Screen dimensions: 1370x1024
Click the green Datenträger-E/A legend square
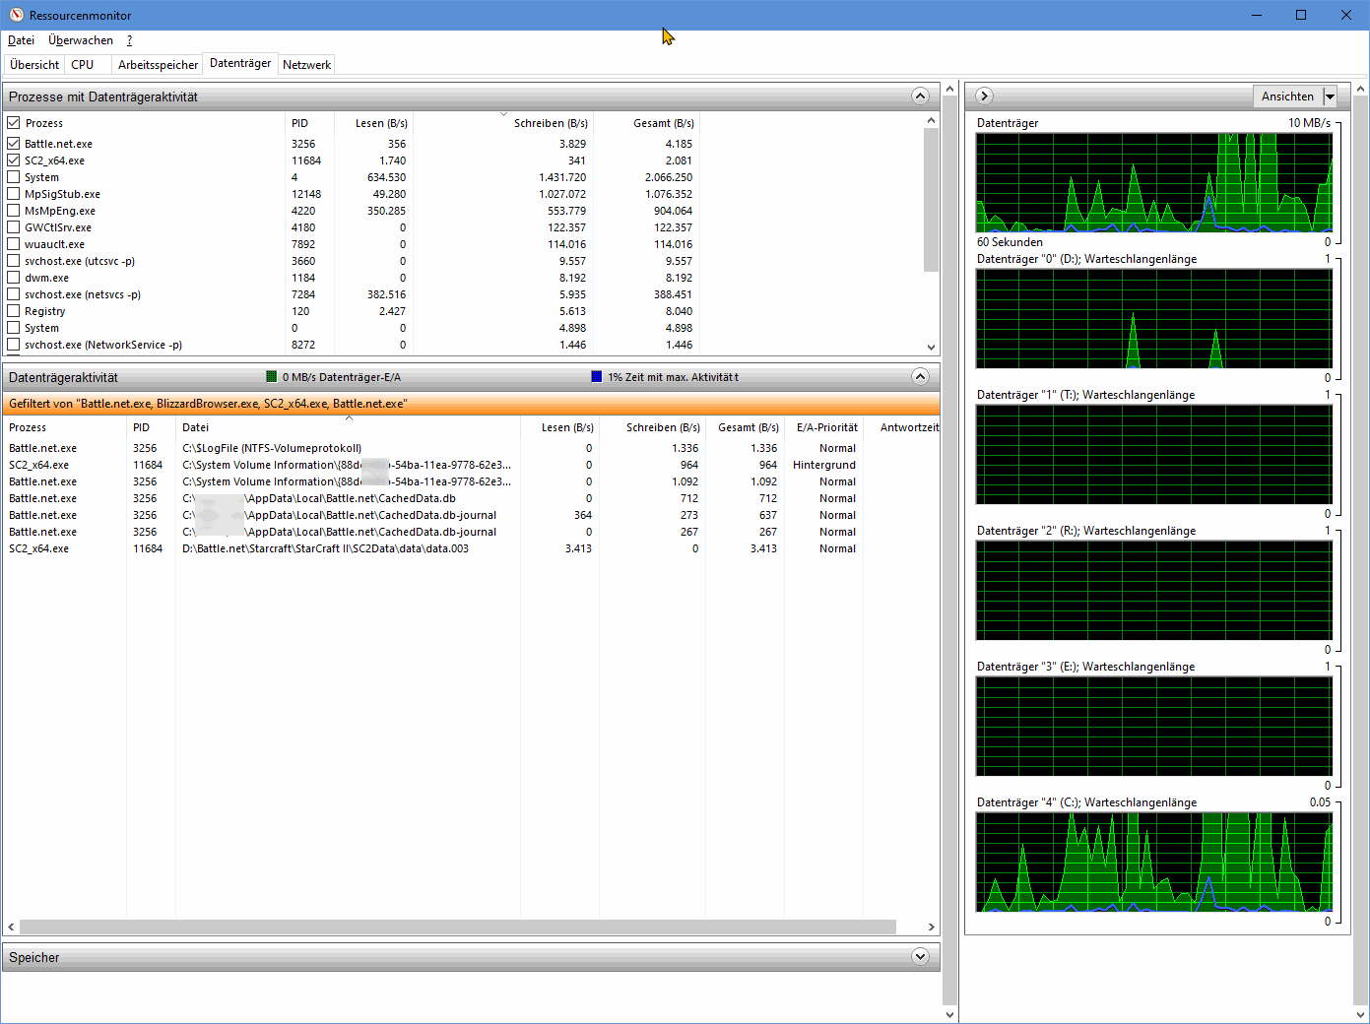272,376
